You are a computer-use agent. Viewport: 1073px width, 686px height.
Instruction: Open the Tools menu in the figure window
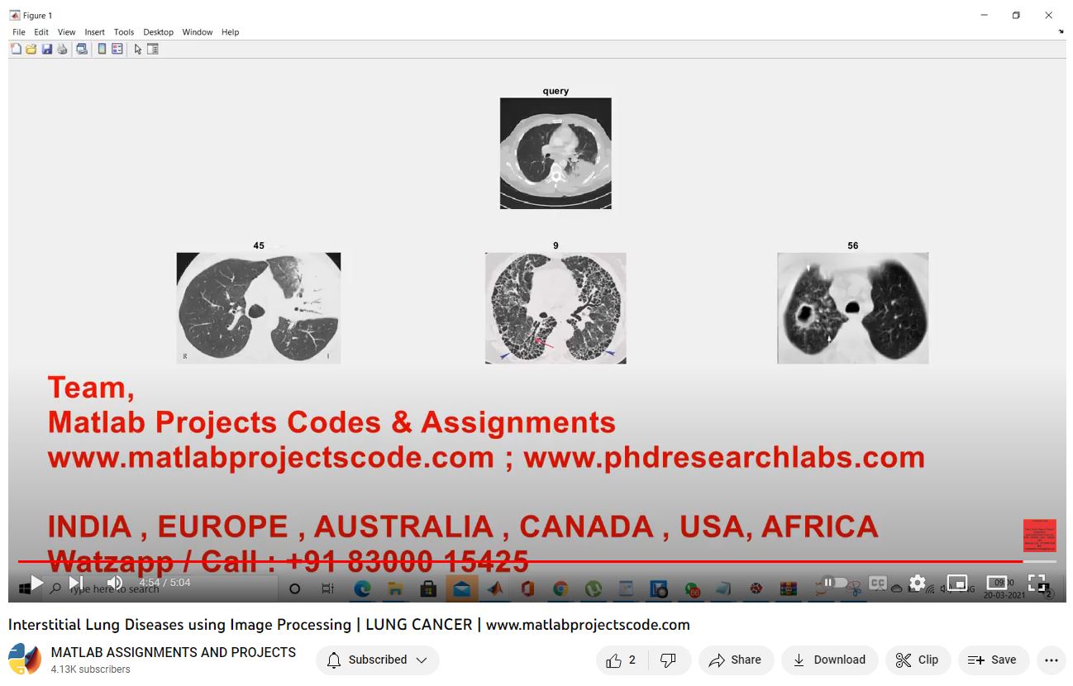[x=124, y=32]
